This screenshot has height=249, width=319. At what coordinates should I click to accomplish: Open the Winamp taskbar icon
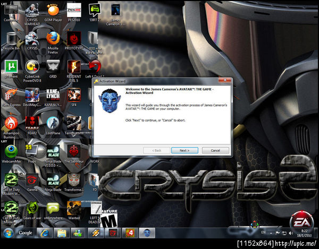tap(96, 233)
